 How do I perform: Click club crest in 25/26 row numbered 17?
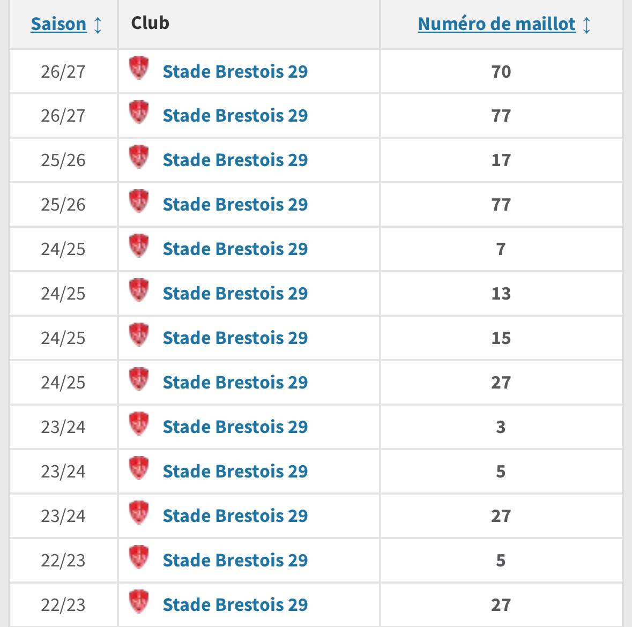(139, 156)
